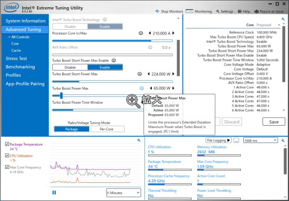Screen dimensions: 289x201
Task: Open the 5 Minutes time range dropdown
Action: click(x=123, y=193)
